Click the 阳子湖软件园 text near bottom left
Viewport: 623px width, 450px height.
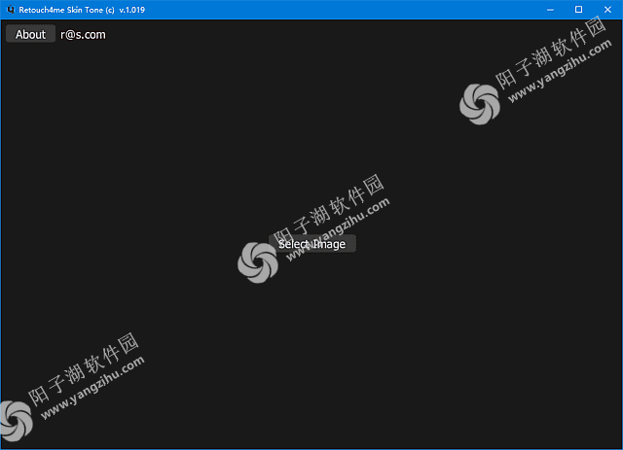pyautogui.click(x=84, y=368)
